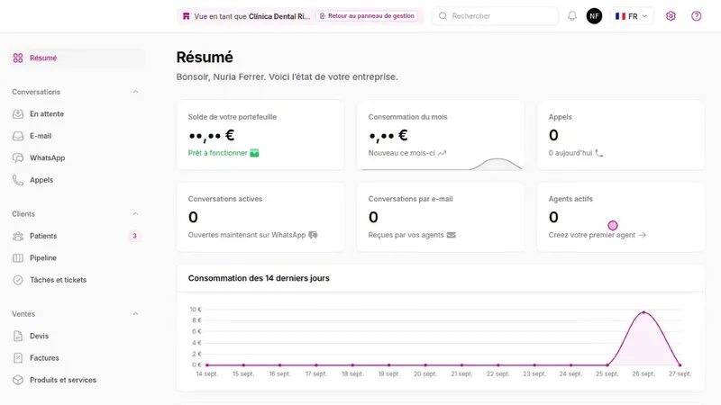Screen dimensions: 721x405
Task: Click the Patients people icon
Action: (18, 236)
